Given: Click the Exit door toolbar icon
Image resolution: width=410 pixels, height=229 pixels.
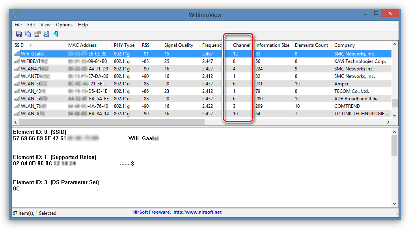Looking at the screenshot, I should (x=56, y=34).
